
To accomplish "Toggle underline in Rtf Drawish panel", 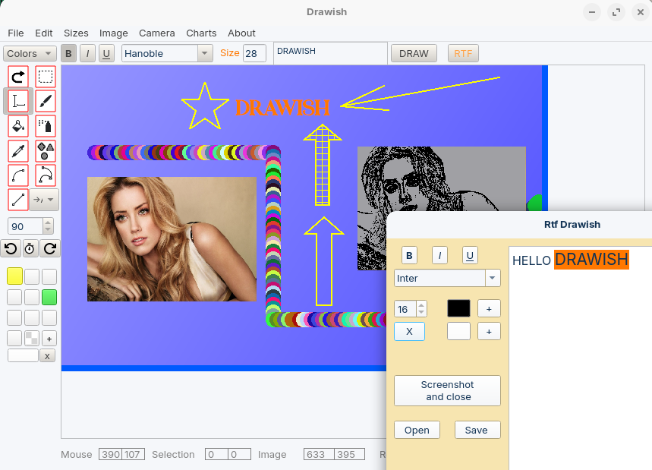I will click(470, 255).
